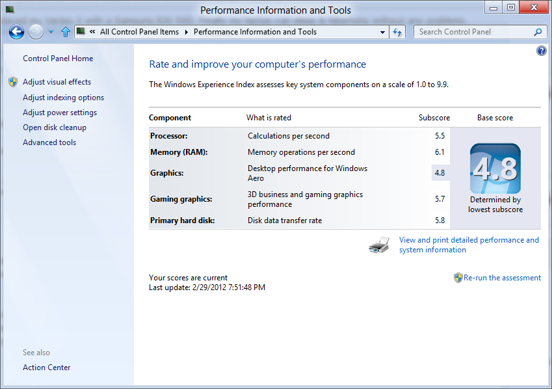This screenshot has width=552, height=389.
Task: Click the window icon in title bar
Action: (10, 10)
